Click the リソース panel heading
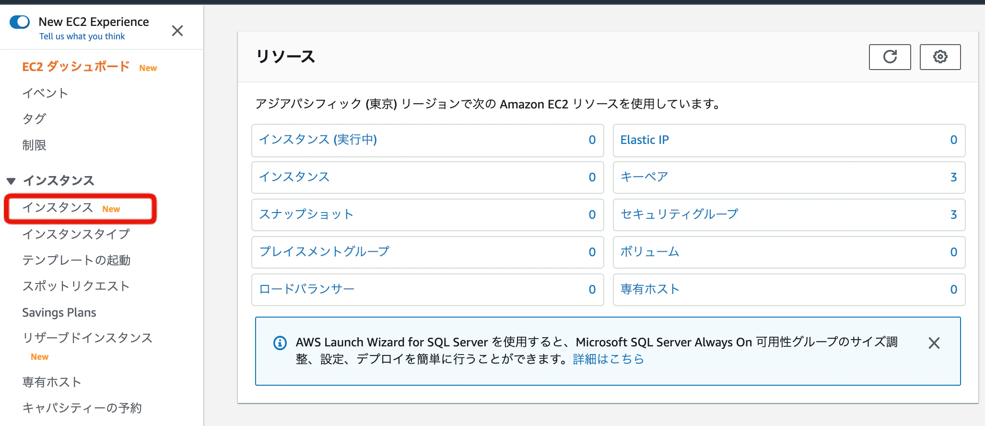This screenshot has height=426, width=985. coord(285,57)
